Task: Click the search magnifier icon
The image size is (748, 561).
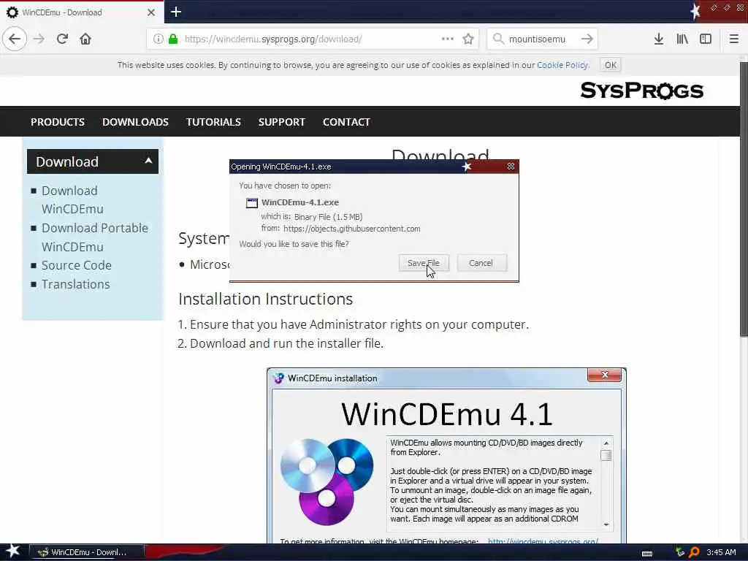Action: pos(498,39)
